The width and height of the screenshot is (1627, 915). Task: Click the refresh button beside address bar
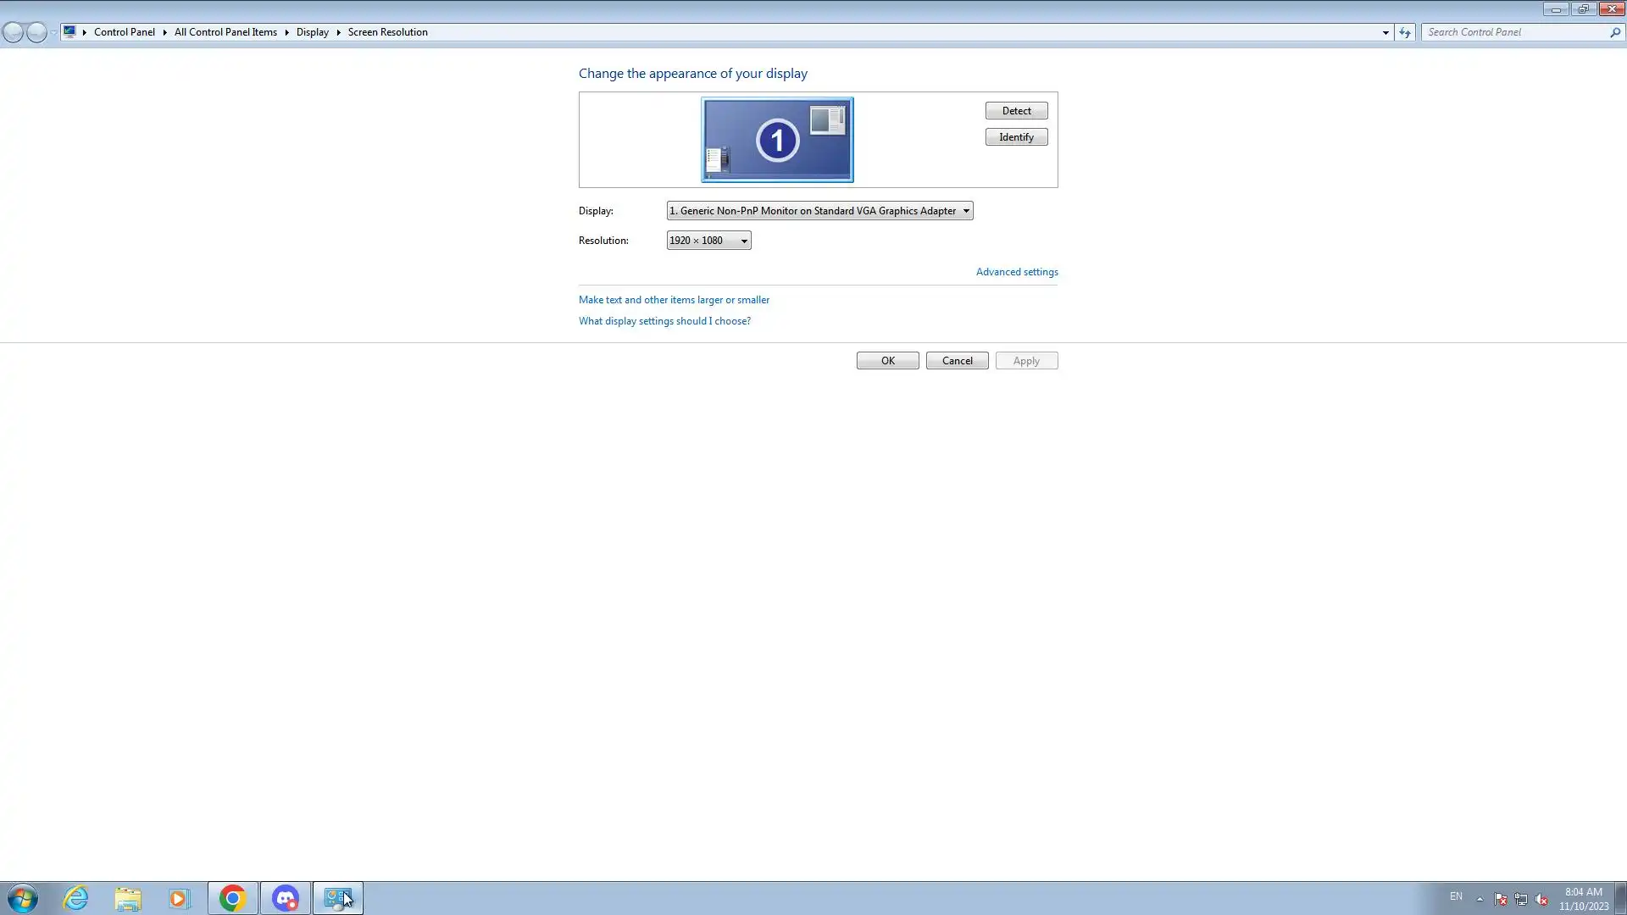(1405, 32)
